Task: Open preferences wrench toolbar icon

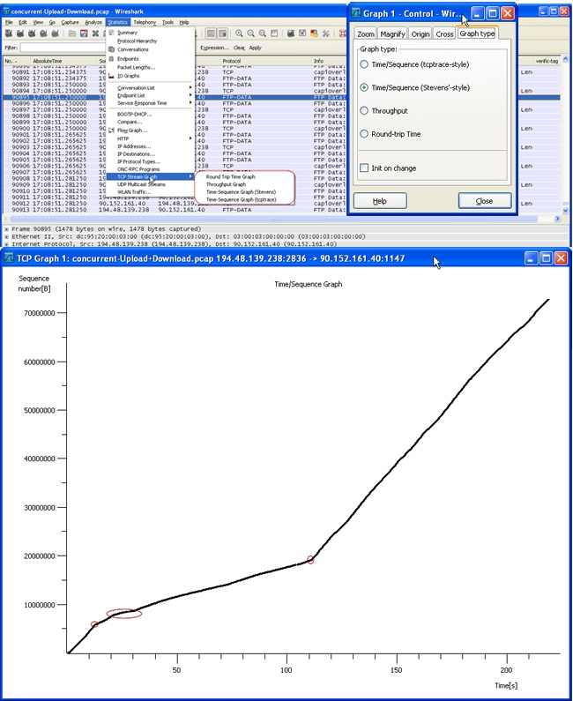Action: 326,34
